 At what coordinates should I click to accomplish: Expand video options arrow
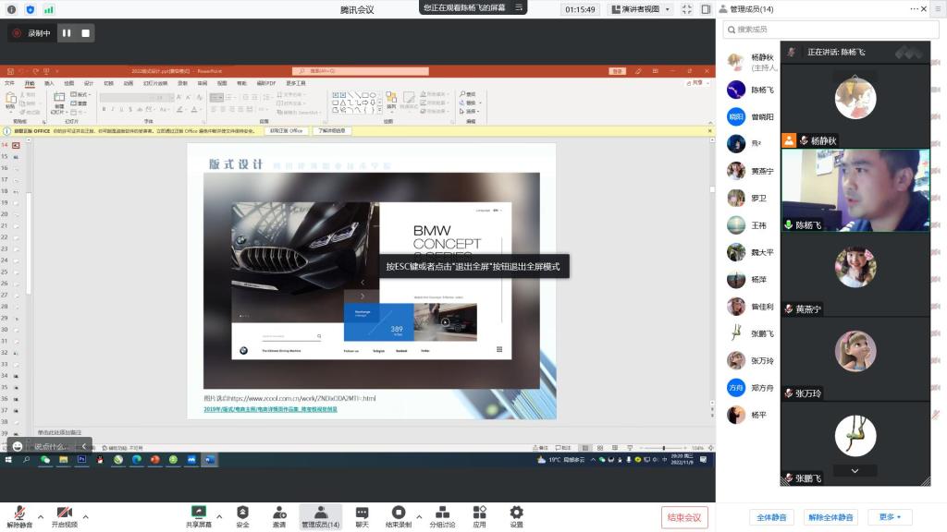point(86,516)
